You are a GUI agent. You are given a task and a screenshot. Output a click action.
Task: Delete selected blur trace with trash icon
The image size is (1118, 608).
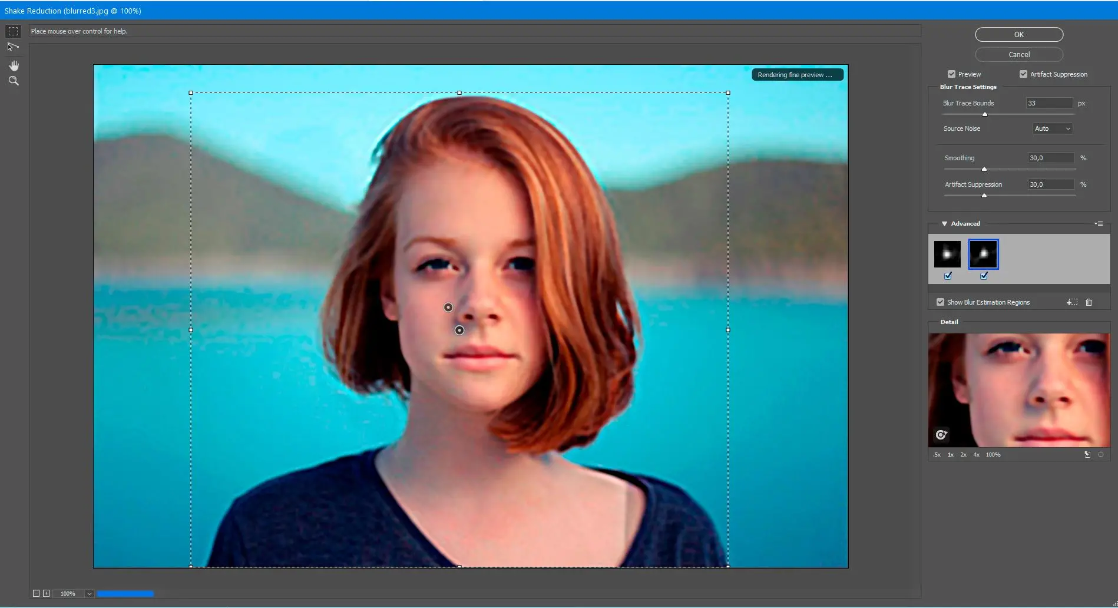[1089, 302]
